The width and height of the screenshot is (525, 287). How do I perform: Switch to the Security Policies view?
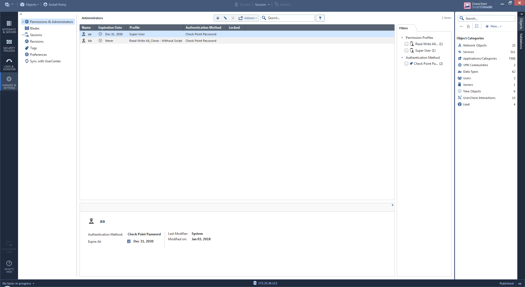tap(9, 45)
